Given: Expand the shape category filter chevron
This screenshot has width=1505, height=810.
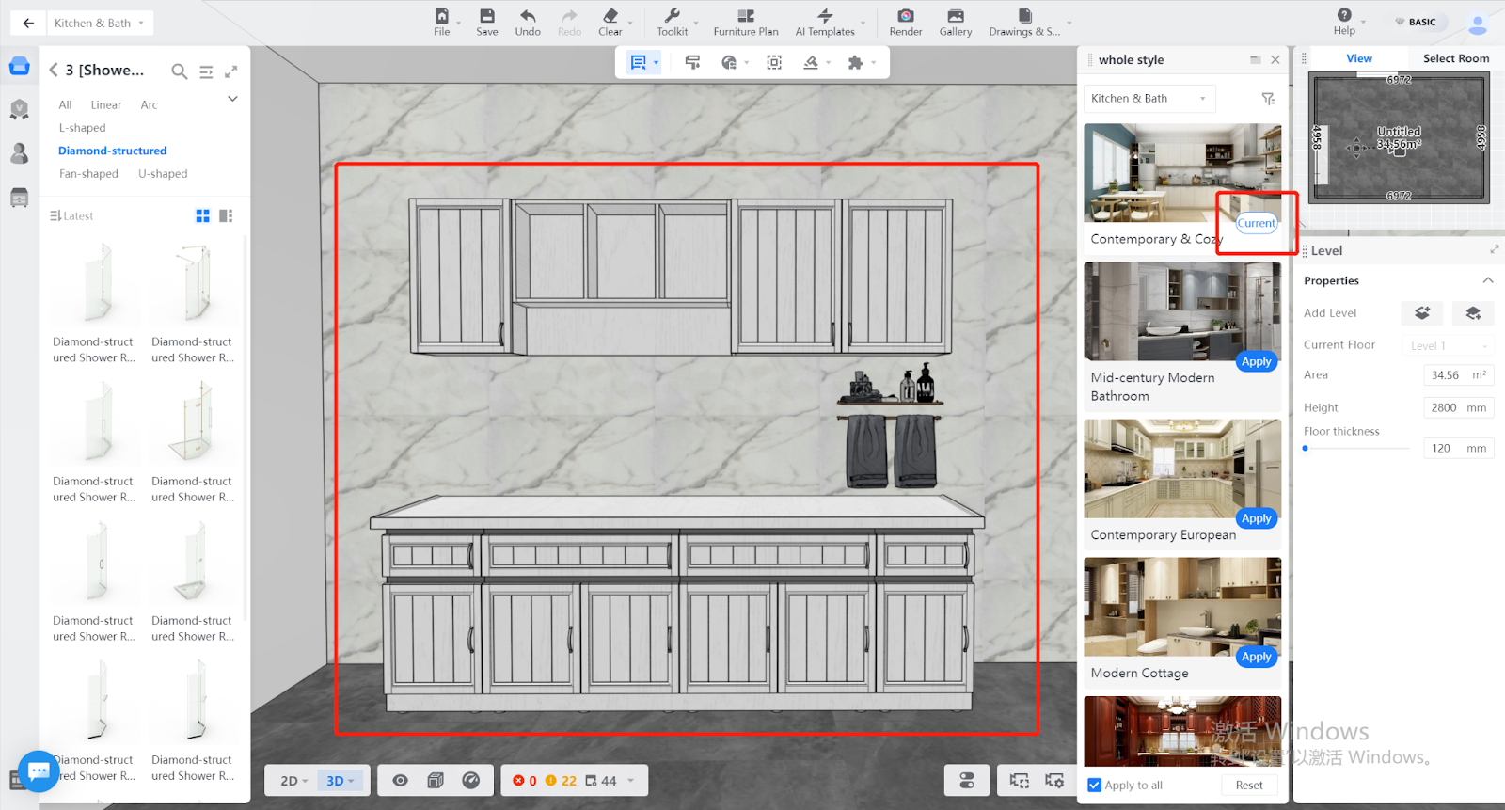Looking at the screenshot, I should 232,99.
